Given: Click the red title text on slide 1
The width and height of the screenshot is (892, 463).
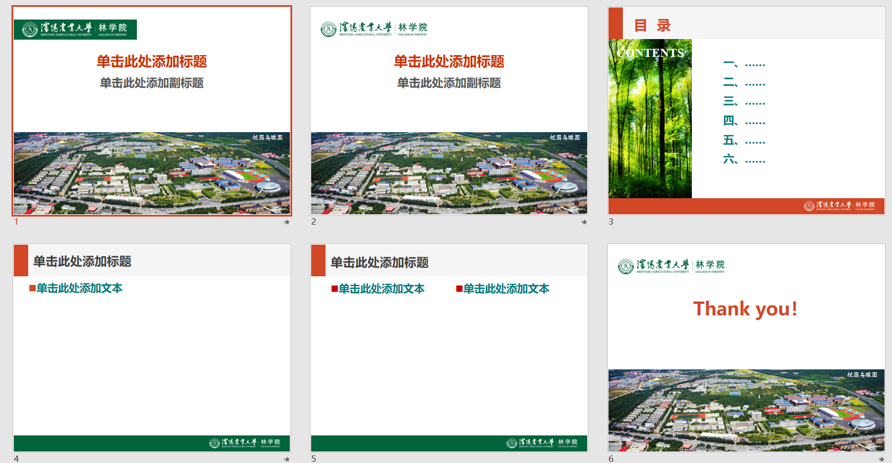Looking at the screenshot, I should 152,61.
